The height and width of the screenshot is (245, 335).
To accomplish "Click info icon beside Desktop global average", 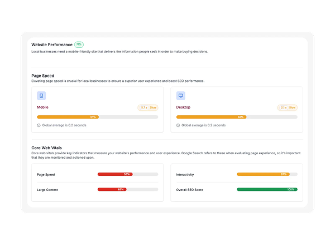I will 178,125.
